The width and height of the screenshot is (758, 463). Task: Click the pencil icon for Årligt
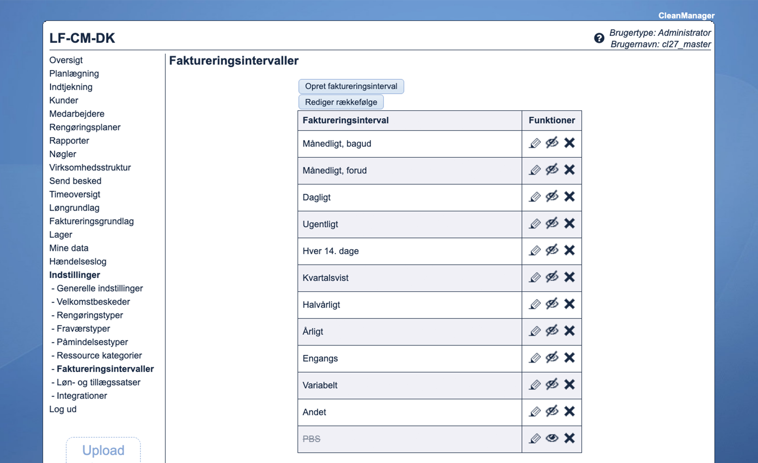coord(535,331)
